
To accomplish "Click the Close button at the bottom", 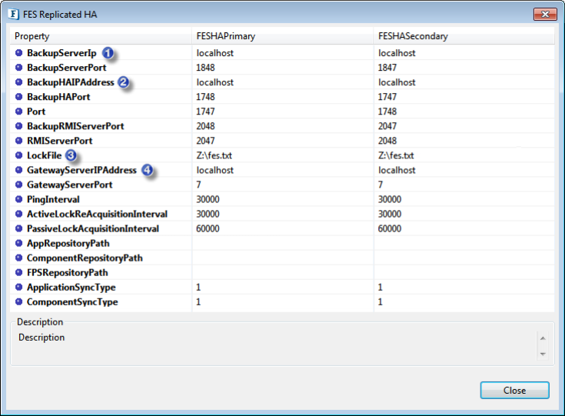I will tap(514, 391).
